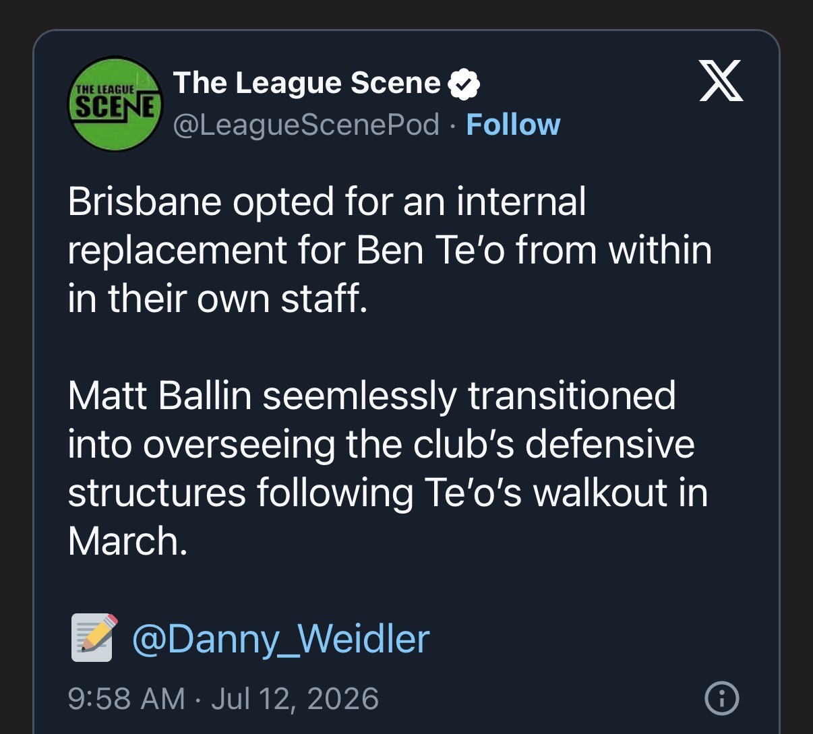This screenshot has height=734, width=813.
Task: Click the verified badge beside The League Scene
Action: click(x=464, y=84)
